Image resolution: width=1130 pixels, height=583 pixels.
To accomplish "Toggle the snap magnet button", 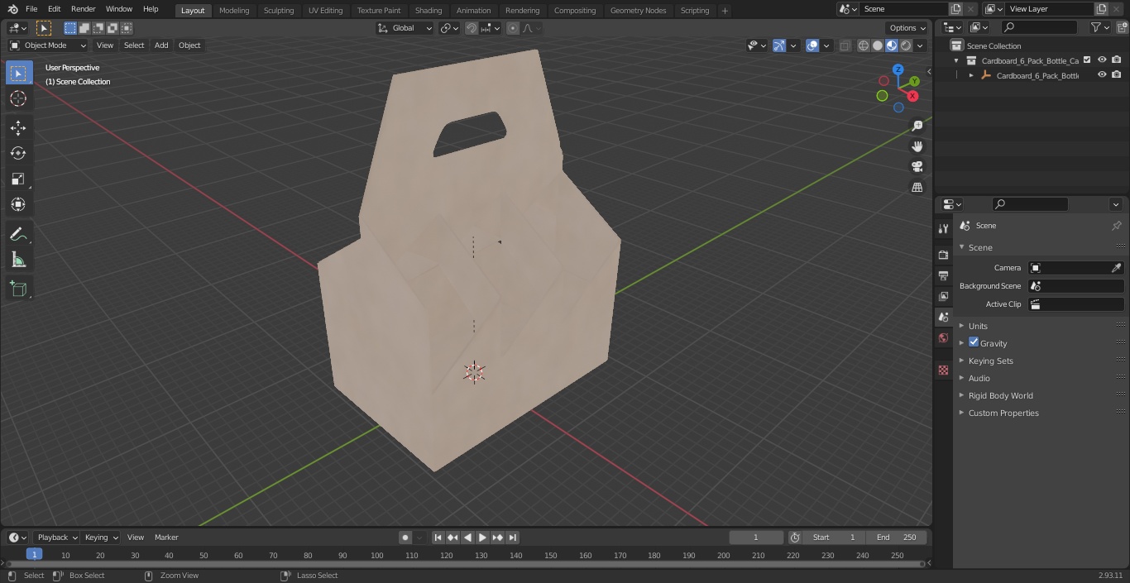I will tap(471, 28).
